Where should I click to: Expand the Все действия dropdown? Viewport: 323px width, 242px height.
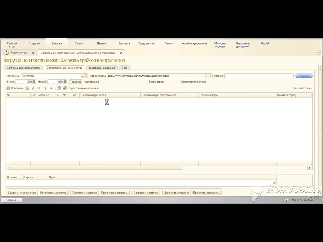303,88
